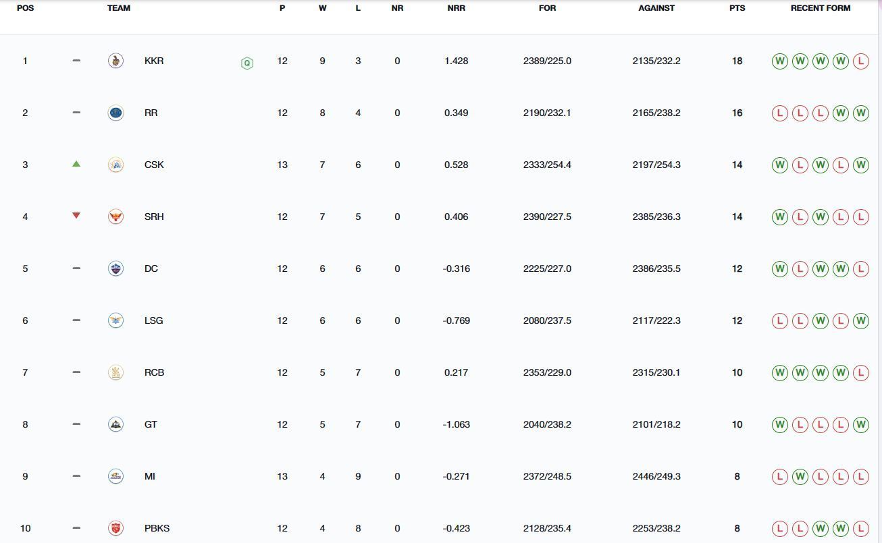The width and height of the screenshot is (882, 543).
Task: Click the TEAM column header
Action: tap(119, 8)
